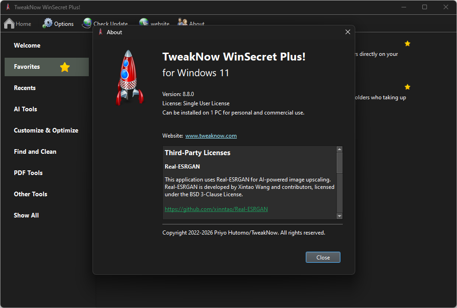This screenshot has width=457, height=308.
Task: Click the yellow star beside Favorites
Action: tap(65, 67)
